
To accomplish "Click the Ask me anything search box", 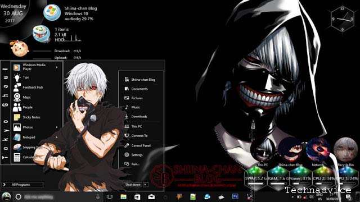I will [x=57, y=197].
